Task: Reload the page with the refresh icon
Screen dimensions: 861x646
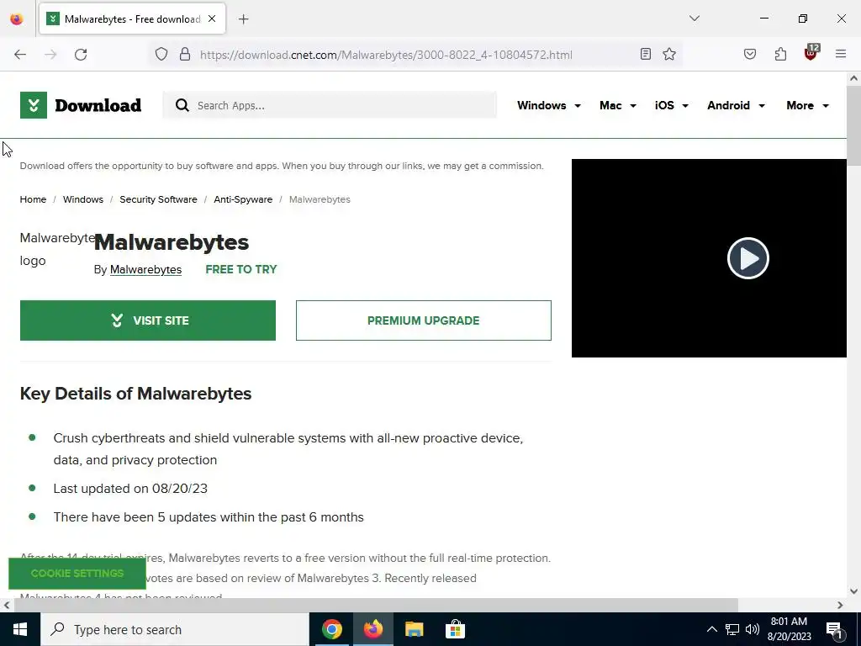Action: [x=81, y=55]
